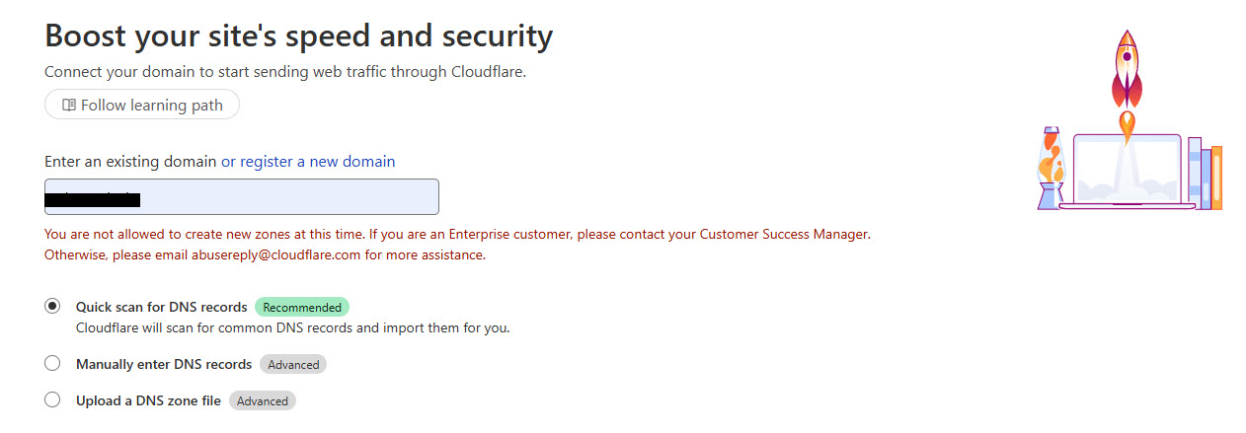The image size is (1246, 433).
Task: Select Upload a DNS zone file radio button
Action: [x=52, y=400]
